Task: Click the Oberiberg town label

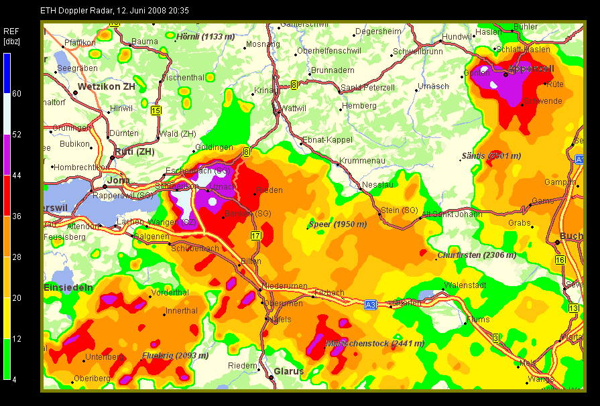Action: click(x=92, y=378)
